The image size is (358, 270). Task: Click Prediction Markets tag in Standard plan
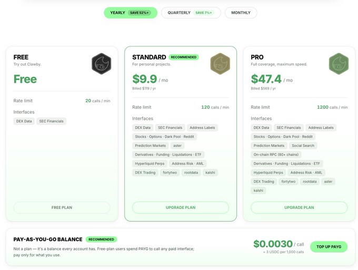click(150, 146)
